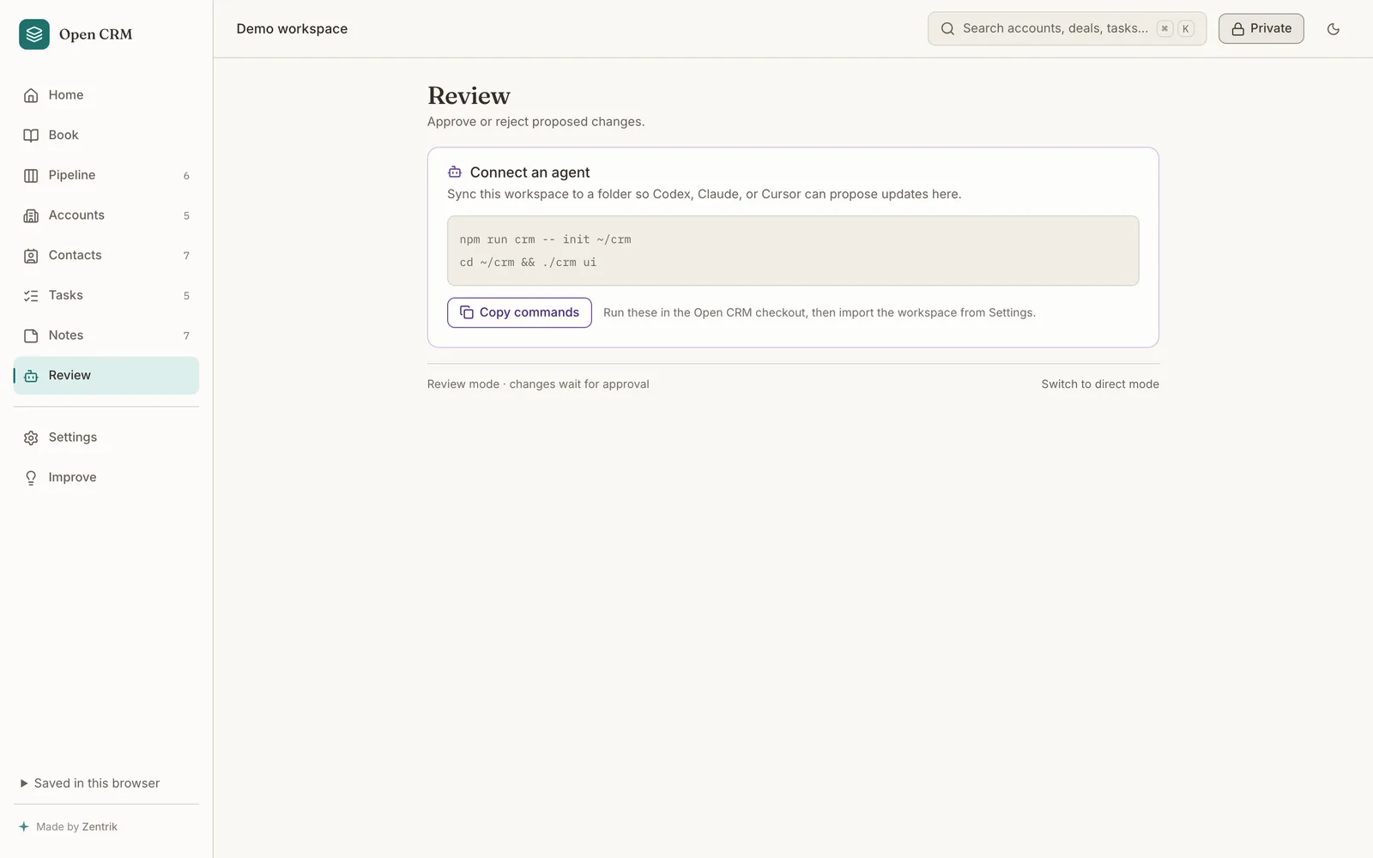The image size is (1373, 858).
Task: Go to the Accounts section
Action: (106, 215)
